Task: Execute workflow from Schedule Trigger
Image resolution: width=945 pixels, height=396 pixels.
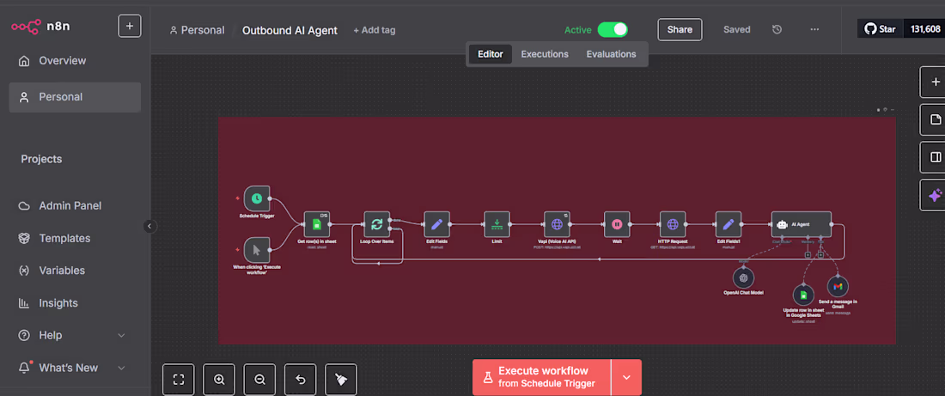Action: point(541,377)
